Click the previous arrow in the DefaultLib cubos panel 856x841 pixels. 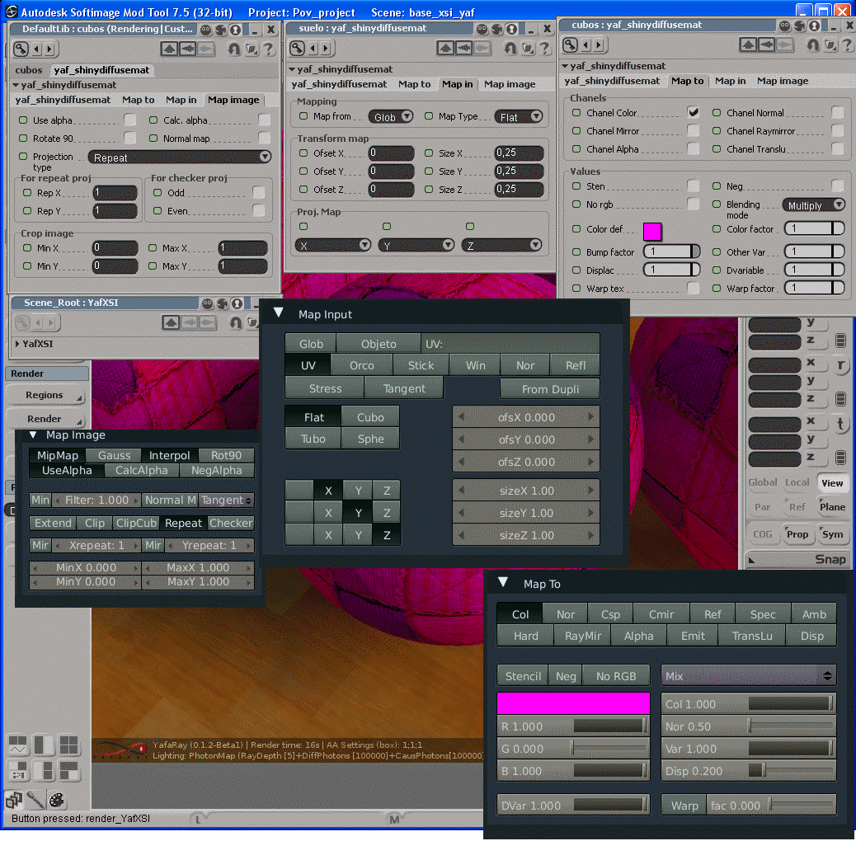[x=36, y=49]
